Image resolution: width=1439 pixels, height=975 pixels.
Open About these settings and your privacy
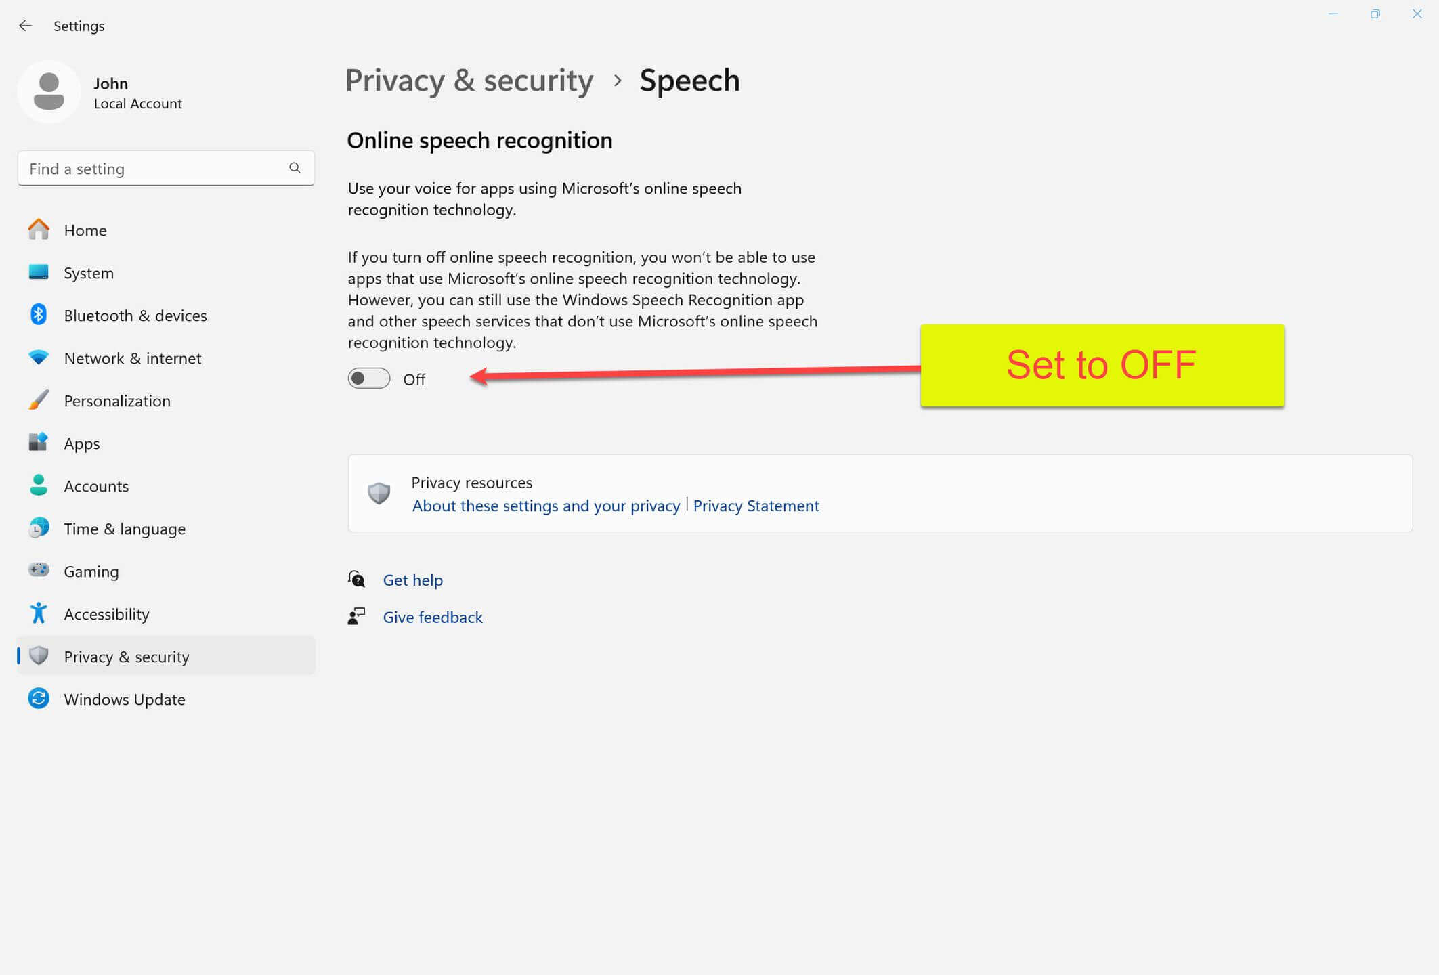tap(546, 506)
